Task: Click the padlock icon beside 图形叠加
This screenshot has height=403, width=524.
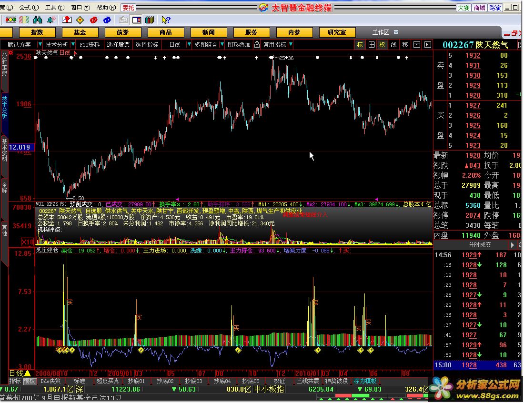Action: coord(257,44)
